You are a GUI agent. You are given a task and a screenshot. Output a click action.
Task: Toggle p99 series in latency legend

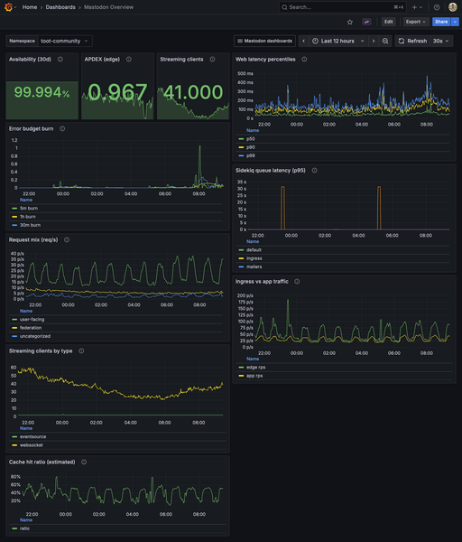pos(250,155)
